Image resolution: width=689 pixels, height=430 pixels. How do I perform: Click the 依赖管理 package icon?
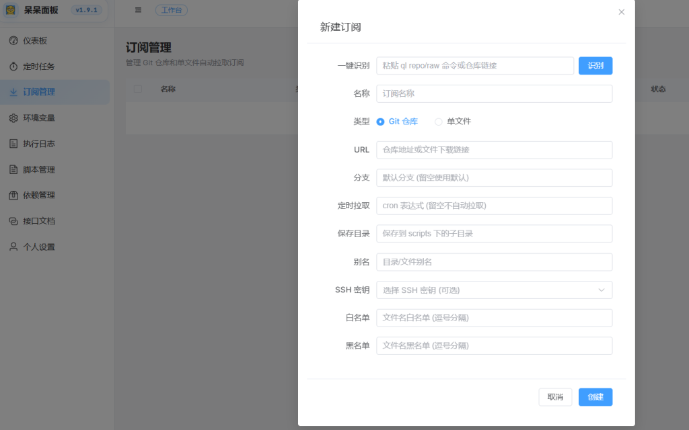(x=13, y=196)
